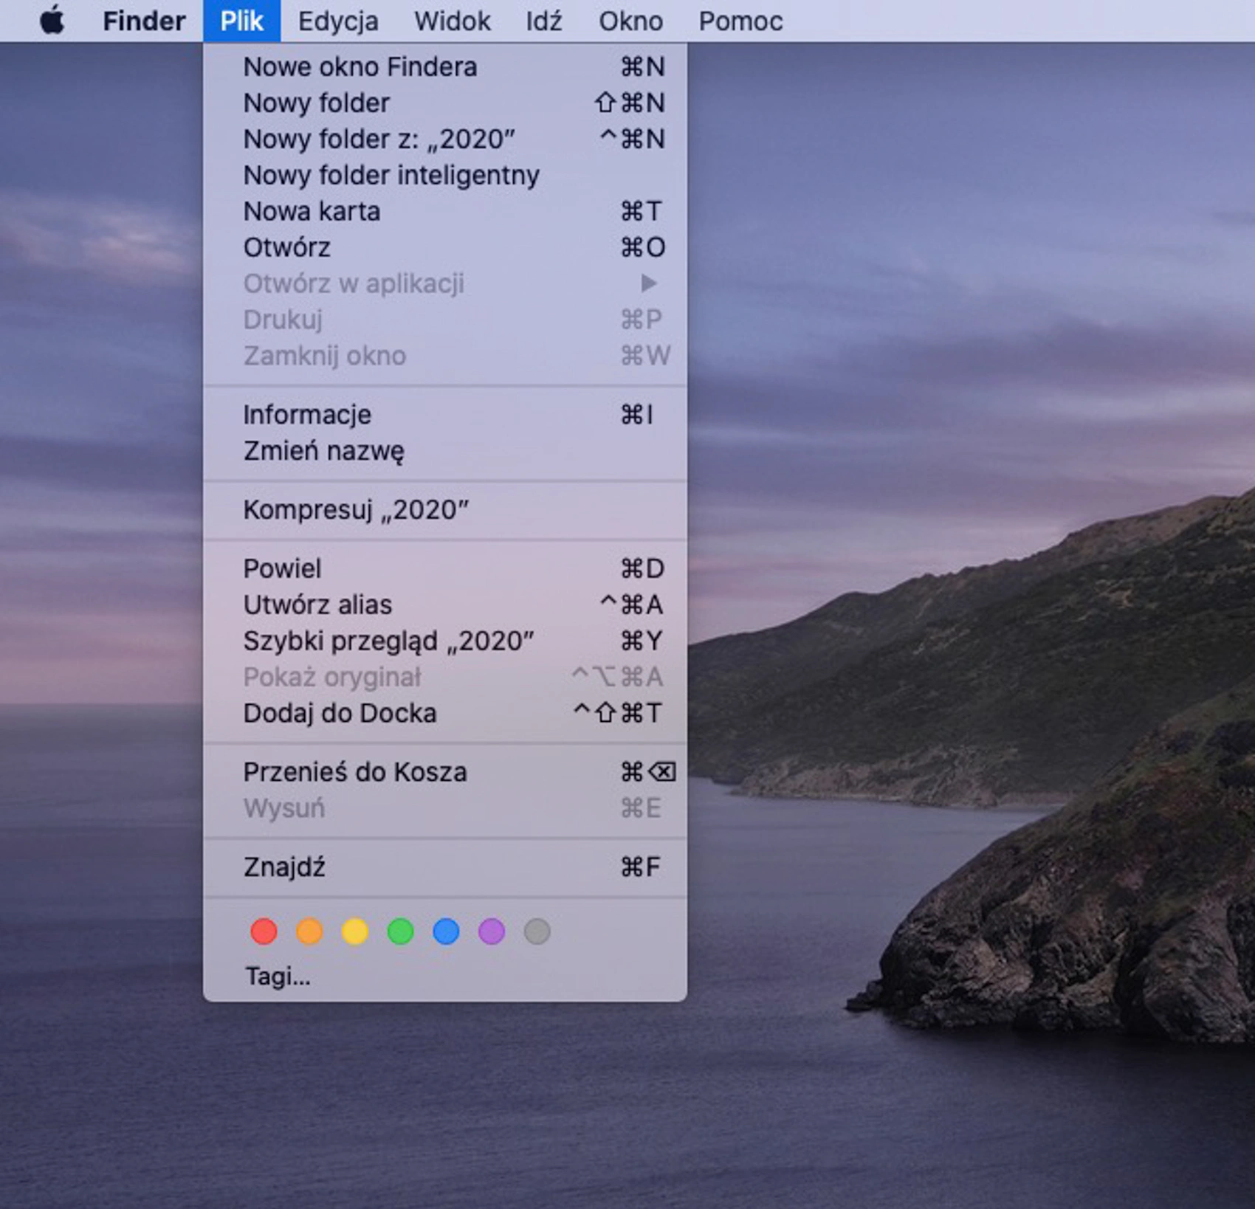1255x1209 pixels.
Task: Apply the yellow tag color
Action: pos(355,931)
